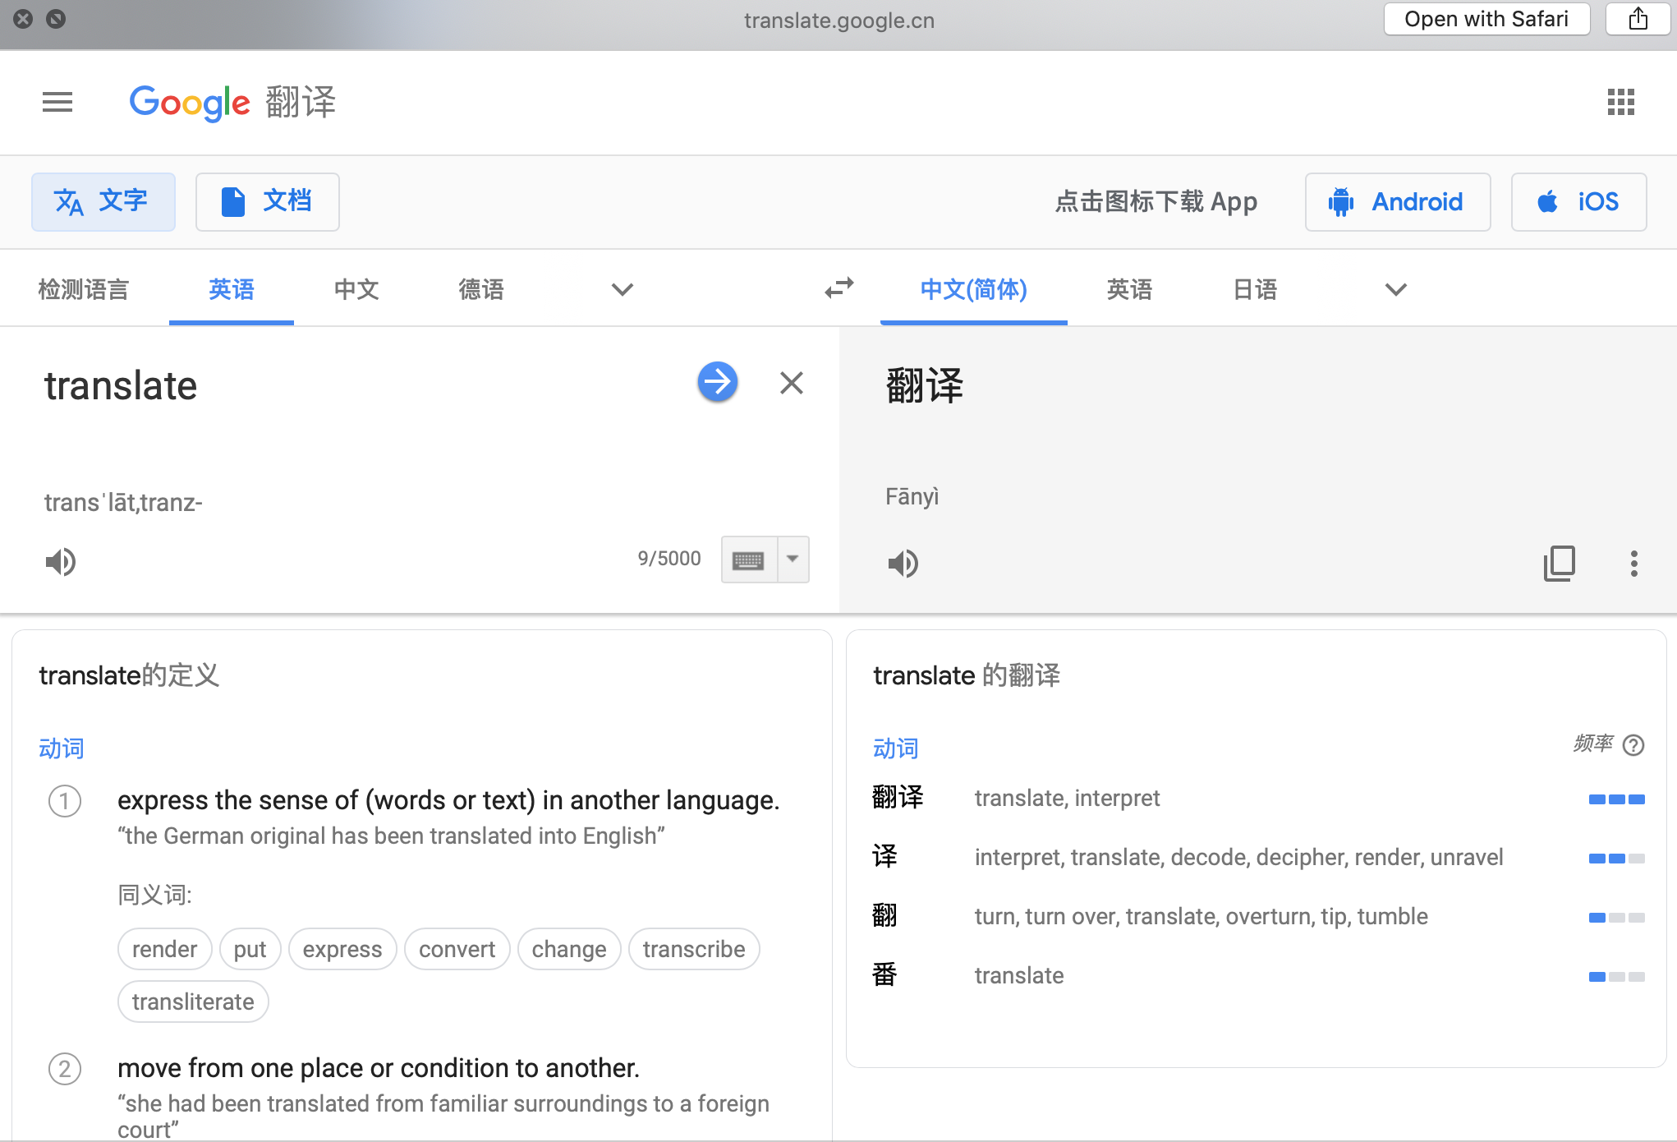Toggle the virtual keyboard input
The height and width of the screenshot is (1142, 1677).
(x=748, y=560)
